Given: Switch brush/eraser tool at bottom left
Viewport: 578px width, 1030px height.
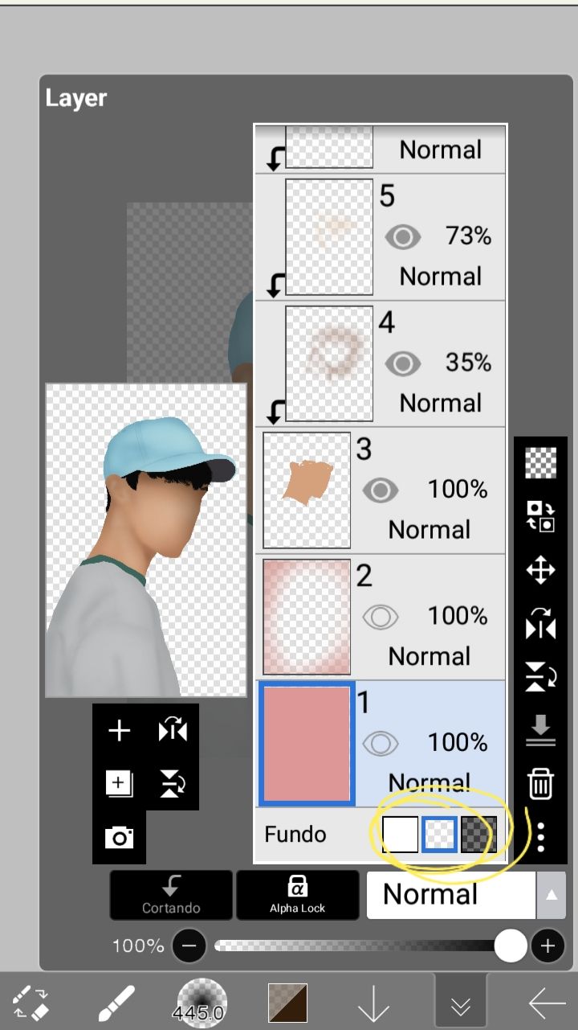Looking at the screenshot, I should point(32,1002).
